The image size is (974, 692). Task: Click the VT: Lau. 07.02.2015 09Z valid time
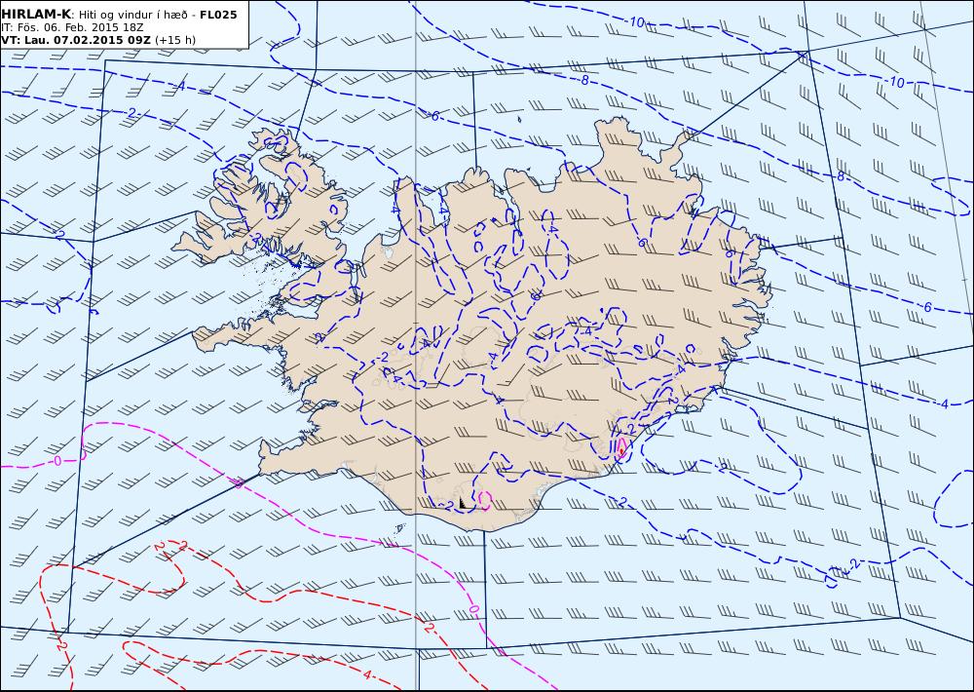pos(76,40)
